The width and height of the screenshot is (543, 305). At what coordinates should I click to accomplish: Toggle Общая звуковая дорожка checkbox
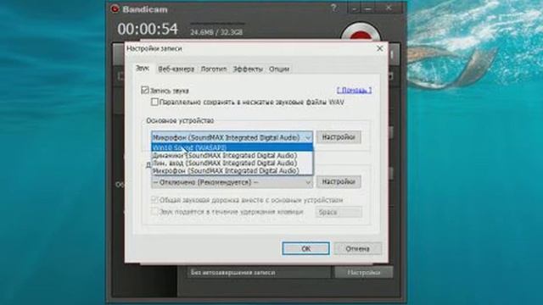154,200
